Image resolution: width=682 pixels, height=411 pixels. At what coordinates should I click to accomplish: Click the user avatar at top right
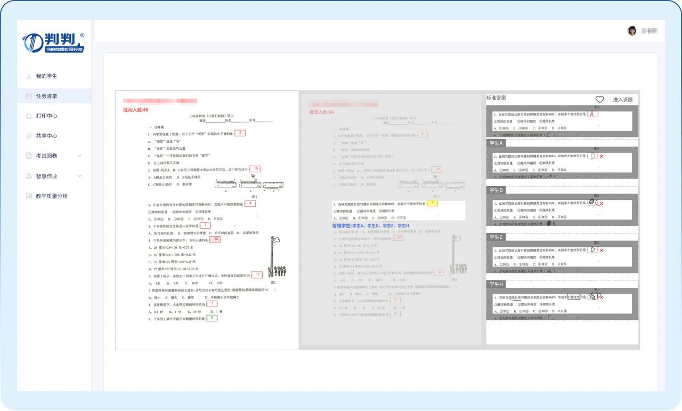(632, 31)
